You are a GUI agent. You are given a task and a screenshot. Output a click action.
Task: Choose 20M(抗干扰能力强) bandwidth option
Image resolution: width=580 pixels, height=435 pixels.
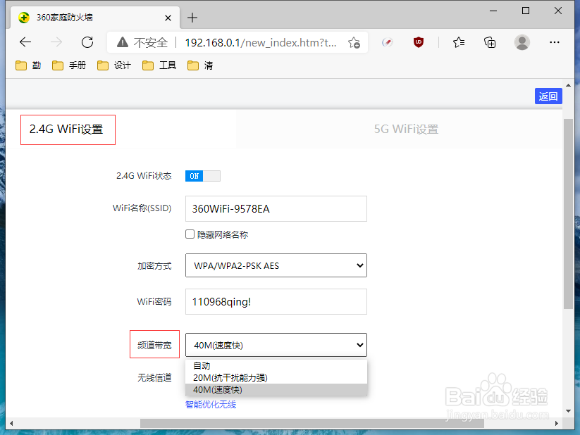(276, 377)
